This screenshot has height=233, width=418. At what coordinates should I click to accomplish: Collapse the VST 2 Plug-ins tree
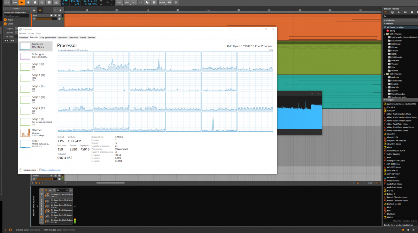pos(385,34)
